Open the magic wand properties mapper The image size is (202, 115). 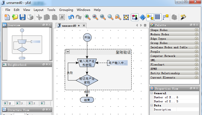point(183,17)
